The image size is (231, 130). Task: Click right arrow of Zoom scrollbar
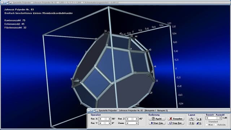click(137, 123)
